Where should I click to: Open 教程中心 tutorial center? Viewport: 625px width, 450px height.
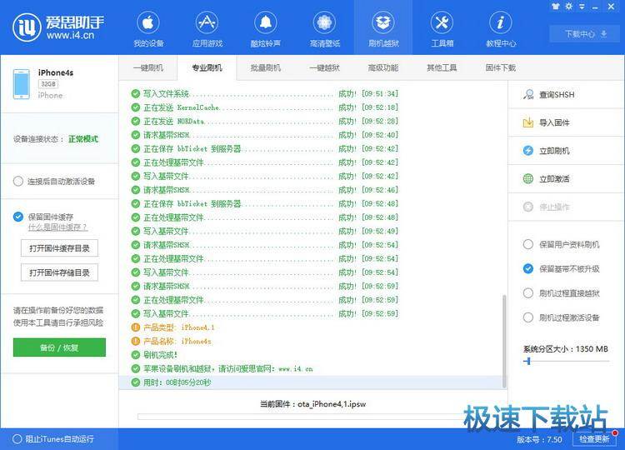click(x=500, y=28)
